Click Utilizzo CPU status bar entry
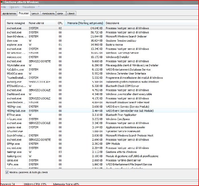Screen dimensions: 199x186 pos(35,184)
